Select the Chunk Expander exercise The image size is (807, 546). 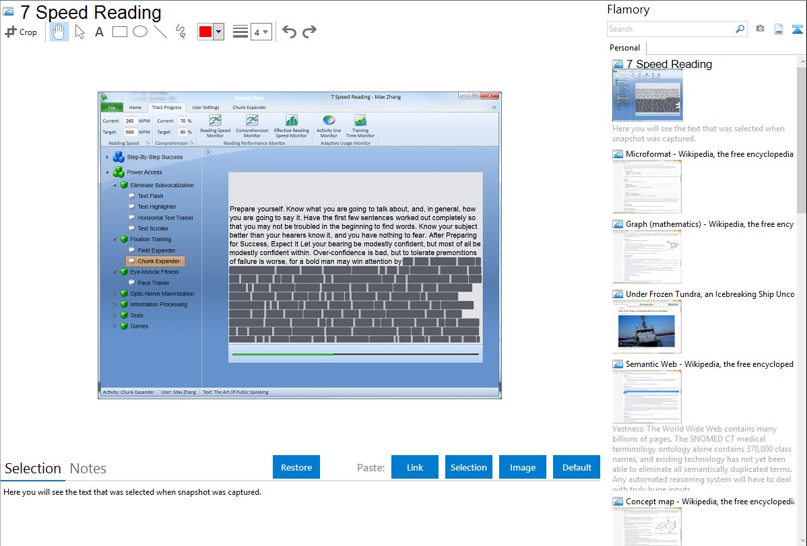[156, 261]
